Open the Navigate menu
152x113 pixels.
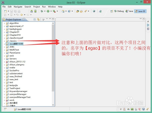[x=18, y=7]
